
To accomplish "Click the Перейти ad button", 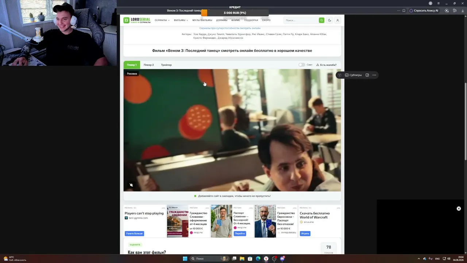I will coord(240,233).
